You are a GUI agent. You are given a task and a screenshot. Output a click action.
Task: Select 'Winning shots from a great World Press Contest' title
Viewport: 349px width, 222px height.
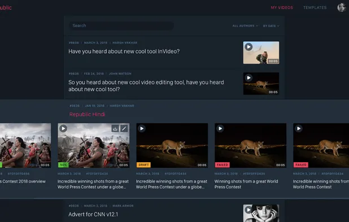(x=246, y=184)
